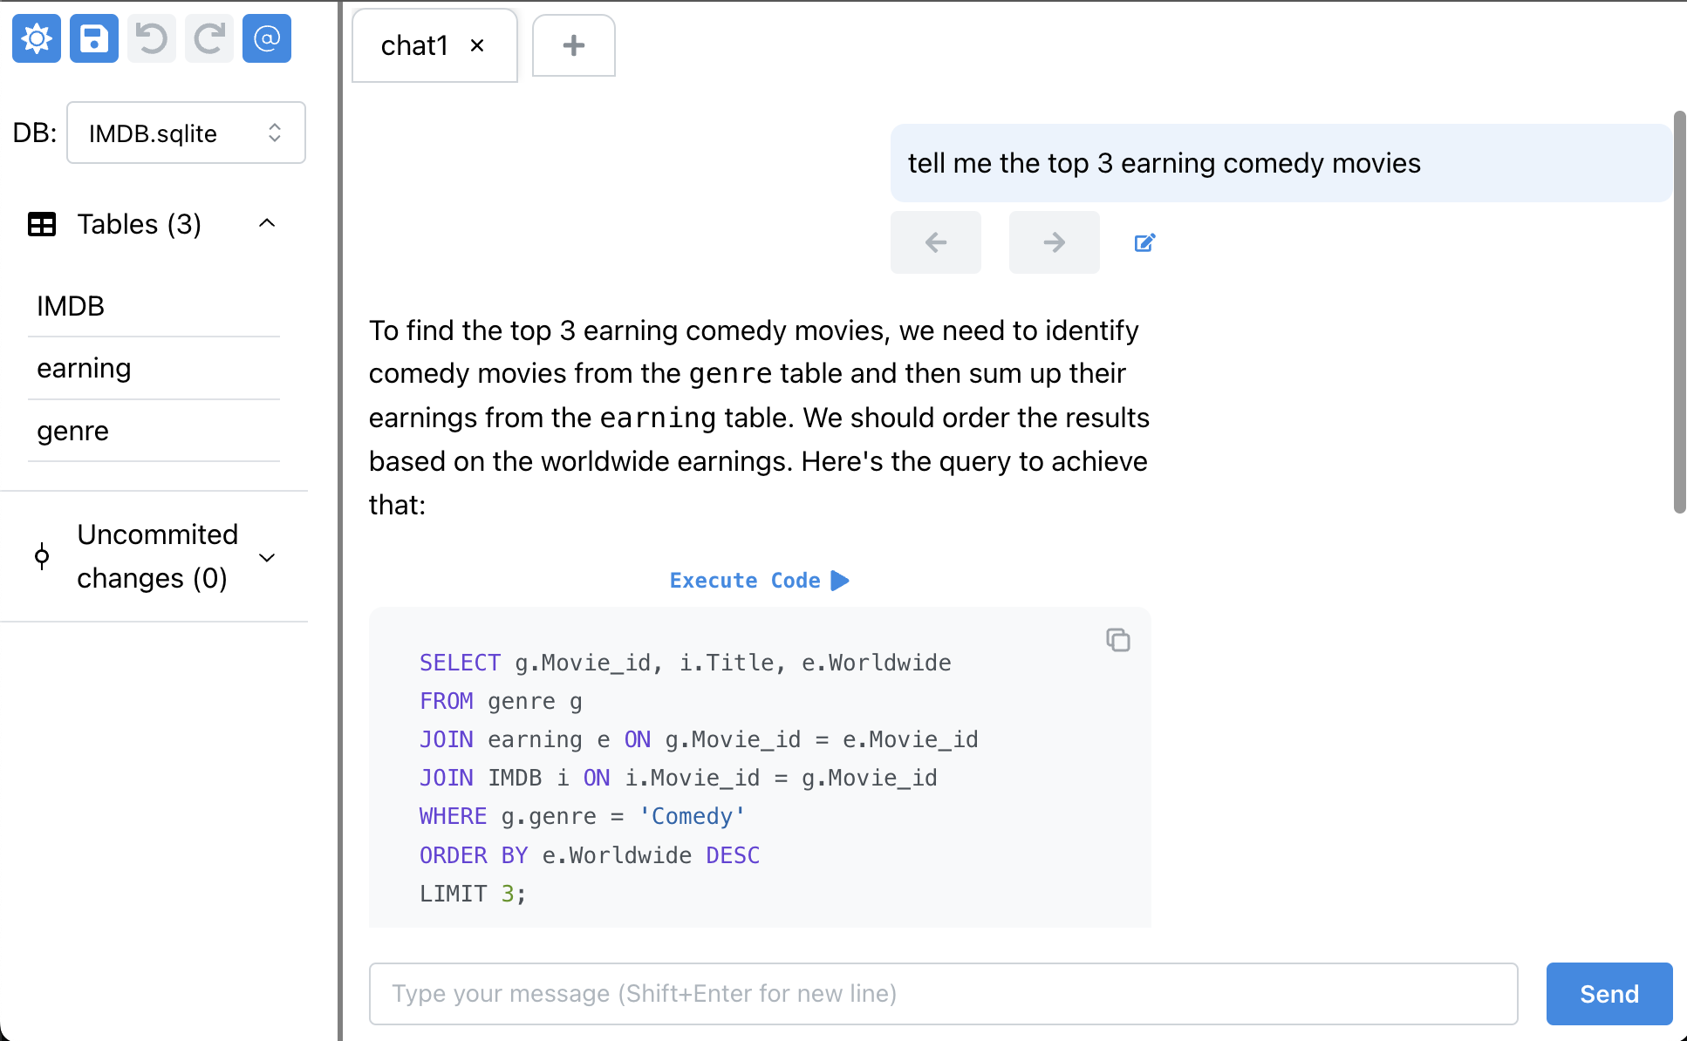Open the IMDB.sqlite database dropdown
Screen dimensions: 1687x1041
(186, 133)
